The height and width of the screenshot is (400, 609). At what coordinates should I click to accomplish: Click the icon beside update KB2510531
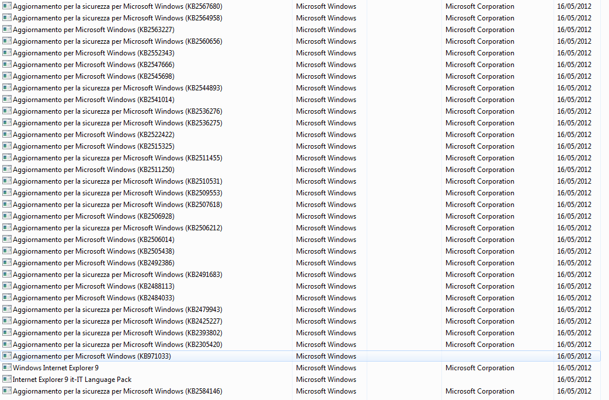(7, 180)
